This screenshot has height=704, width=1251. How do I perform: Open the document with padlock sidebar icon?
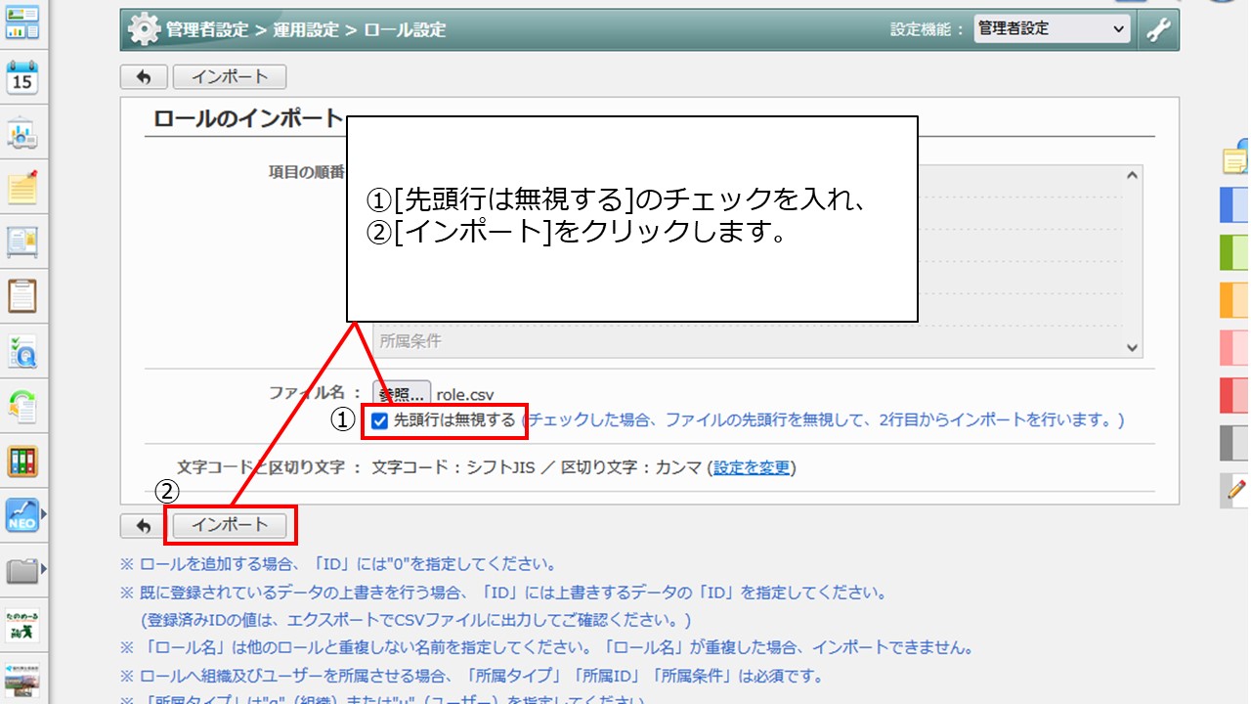(22, 241)
